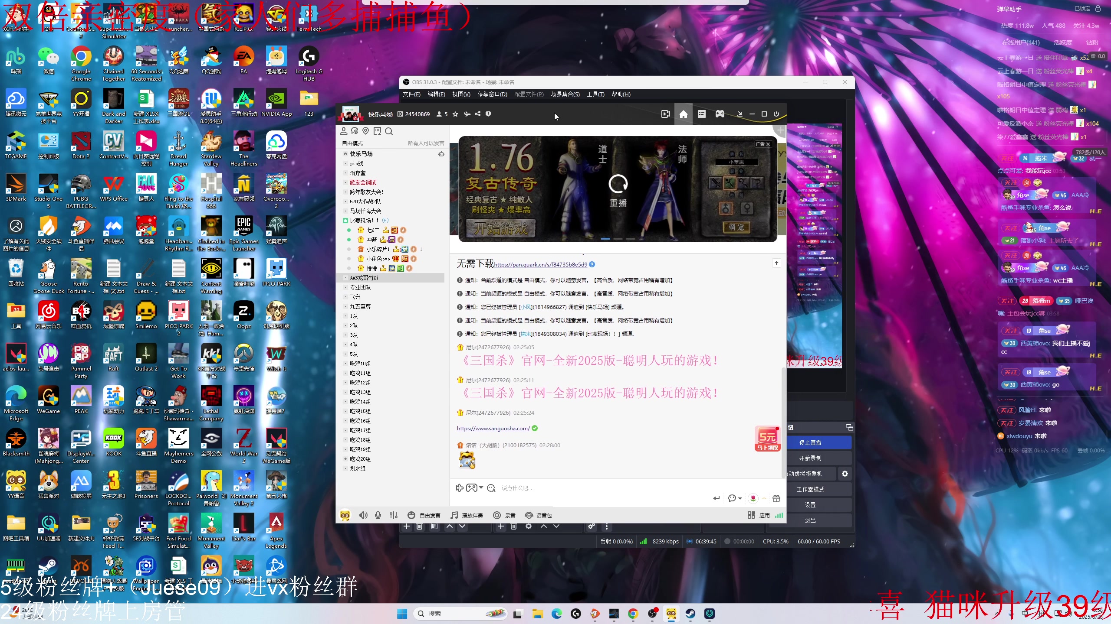The width and height of the screenshot is (1111, 624).
Task: Expand the flower gift chevron
Action: point(764,498)
